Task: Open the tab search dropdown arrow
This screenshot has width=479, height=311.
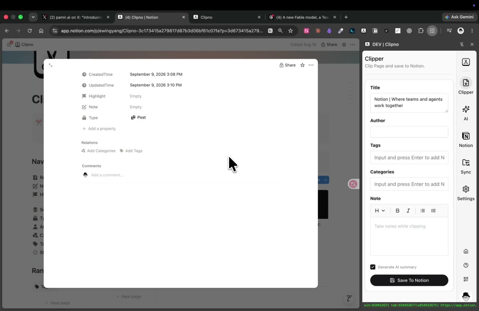Action: click(x=33, y=17)
